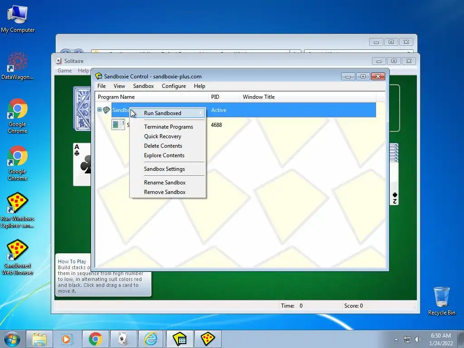Open the Configure menu in Sandboxie Control
Image resolution: width=464 pixels, height=348 pixels.
pos(174,86)
